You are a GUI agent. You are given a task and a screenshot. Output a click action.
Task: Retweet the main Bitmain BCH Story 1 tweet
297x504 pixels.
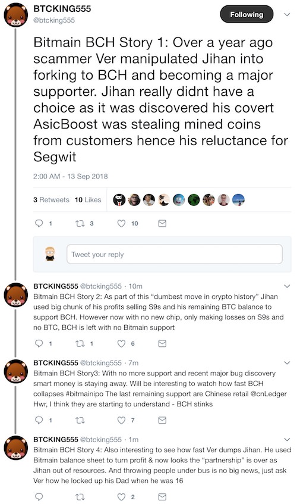coord(80,223)
